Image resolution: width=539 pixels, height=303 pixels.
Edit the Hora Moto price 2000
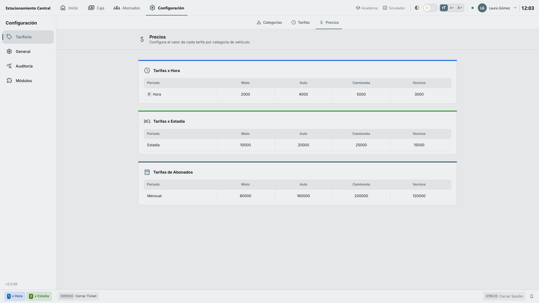246,94
